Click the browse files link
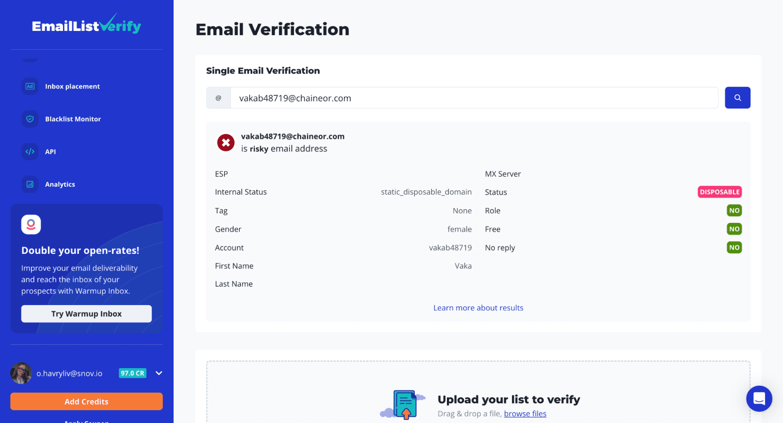Viewport: 783px width, 423px height. 525,414
